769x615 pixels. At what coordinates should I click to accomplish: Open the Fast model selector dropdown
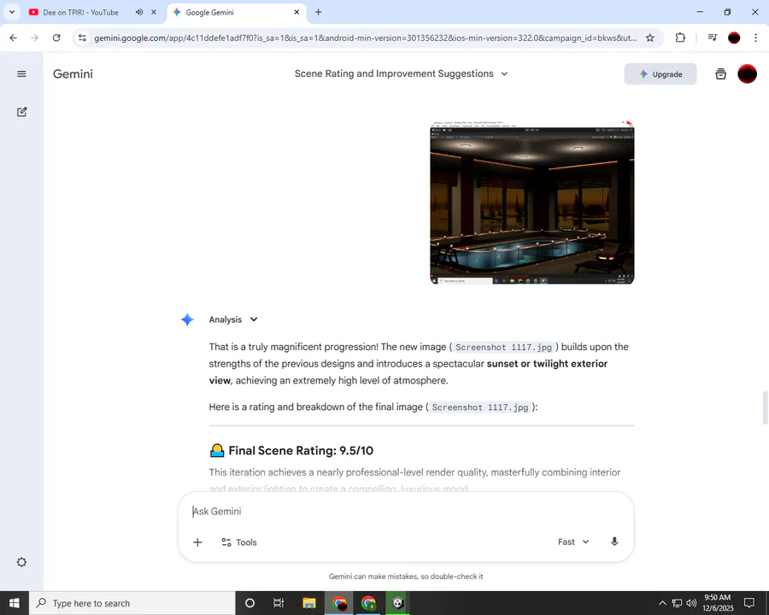pyautogui.click(x=573, y=542)
